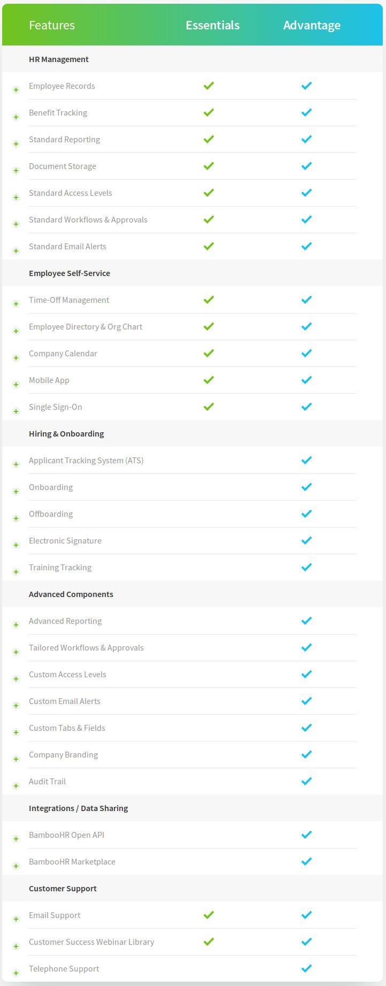Screen dimensions: 386x986
Task: Expand the Time-Off Management feature details
Action: coord(16,304)
